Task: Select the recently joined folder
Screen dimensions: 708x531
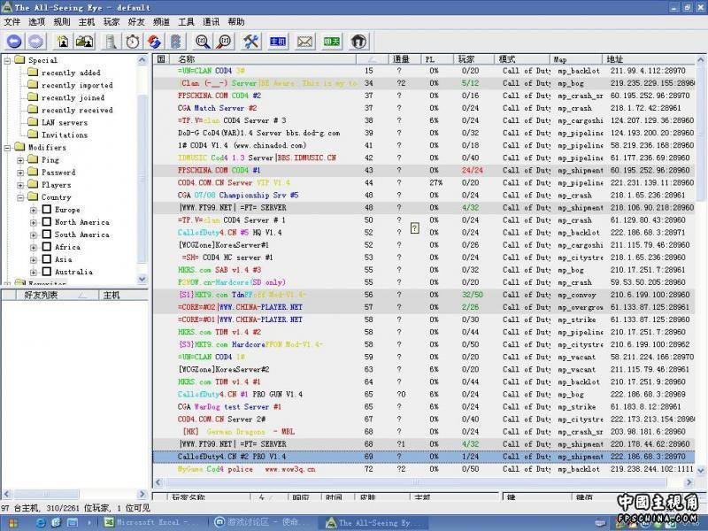Action: click(x=73, y=97)
